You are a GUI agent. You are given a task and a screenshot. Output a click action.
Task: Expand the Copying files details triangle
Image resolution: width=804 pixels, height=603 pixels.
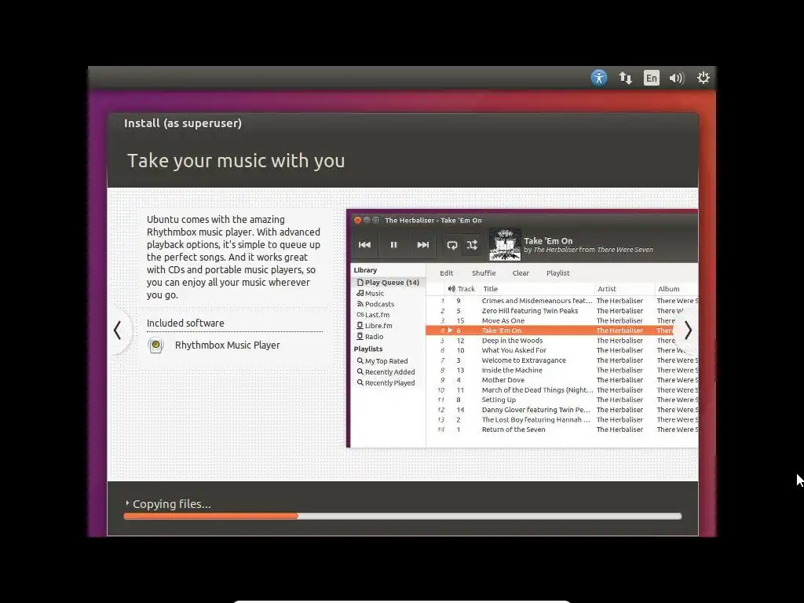tap(127, 503)
